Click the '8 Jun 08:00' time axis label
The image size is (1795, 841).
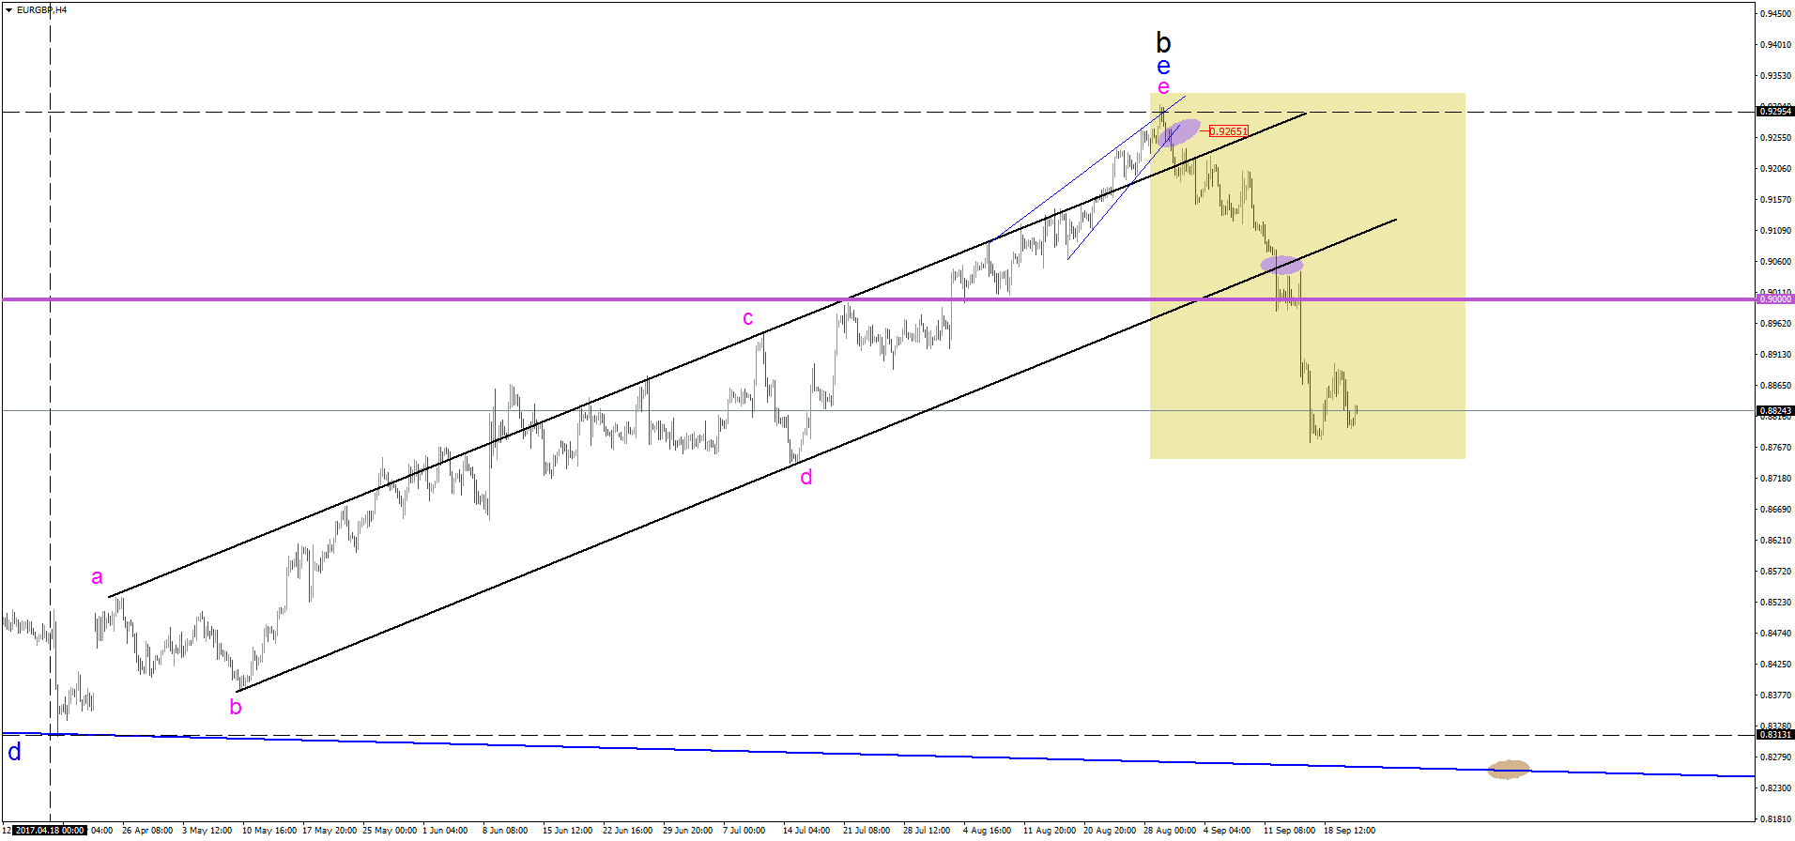505,831
